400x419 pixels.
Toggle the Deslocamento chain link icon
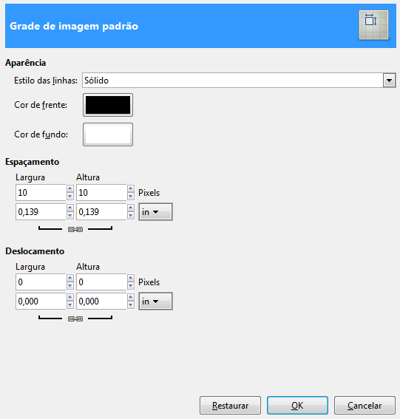[x=75, y=318]
